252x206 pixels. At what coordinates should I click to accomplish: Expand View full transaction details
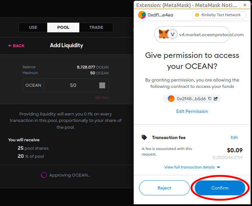point(192,167)
